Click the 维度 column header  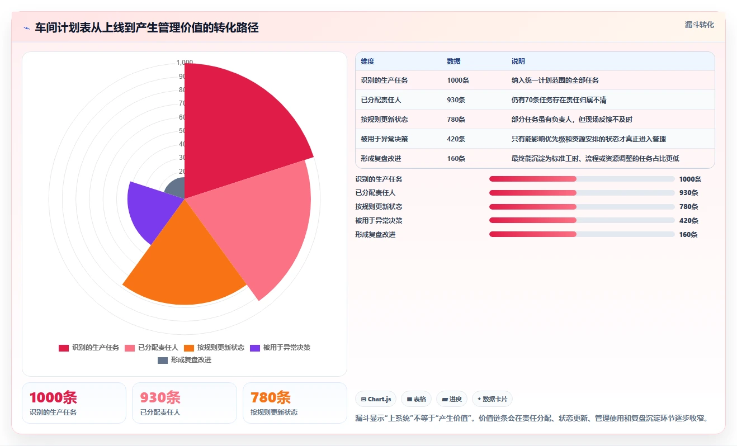click(368, 61)
